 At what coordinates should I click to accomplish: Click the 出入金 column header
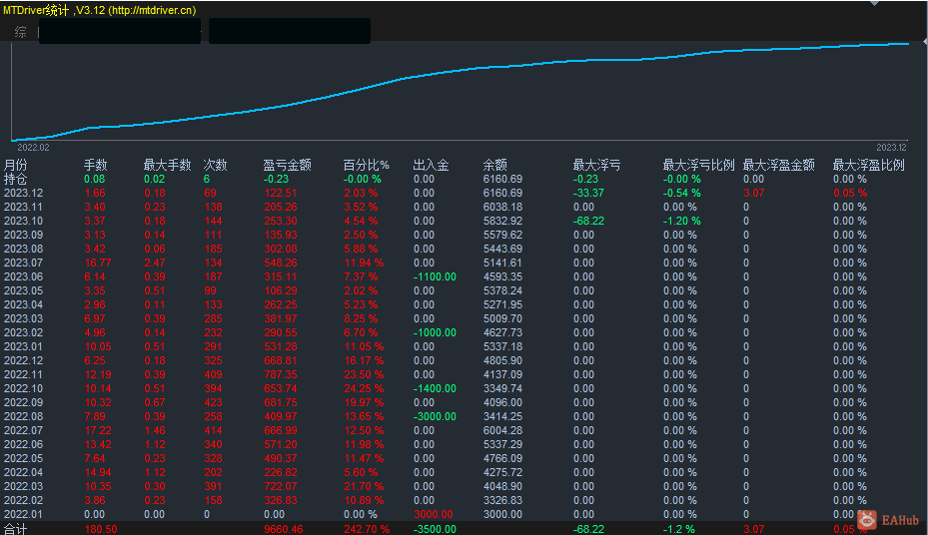coord(431,165)
